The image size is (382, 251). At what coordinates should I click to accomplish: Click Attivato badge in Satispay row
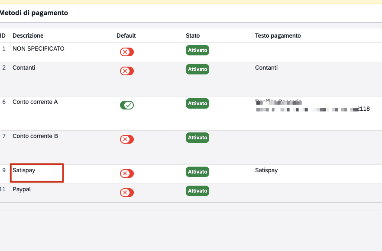tap(197, 172)
